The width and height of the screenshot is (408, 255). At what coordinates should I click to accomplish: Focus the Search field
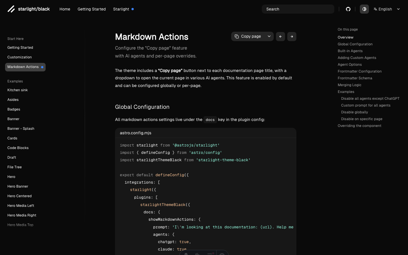298,9
